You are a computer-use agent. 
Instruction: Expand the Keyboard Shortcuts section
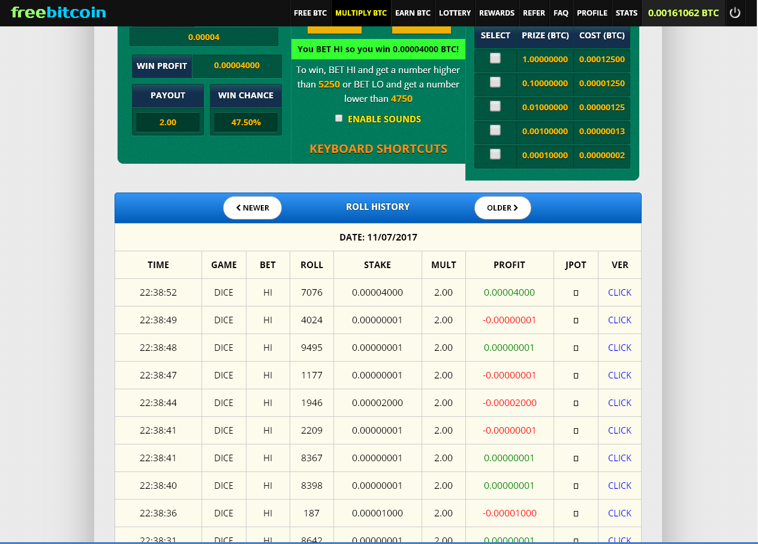click(x=378, y=149)
